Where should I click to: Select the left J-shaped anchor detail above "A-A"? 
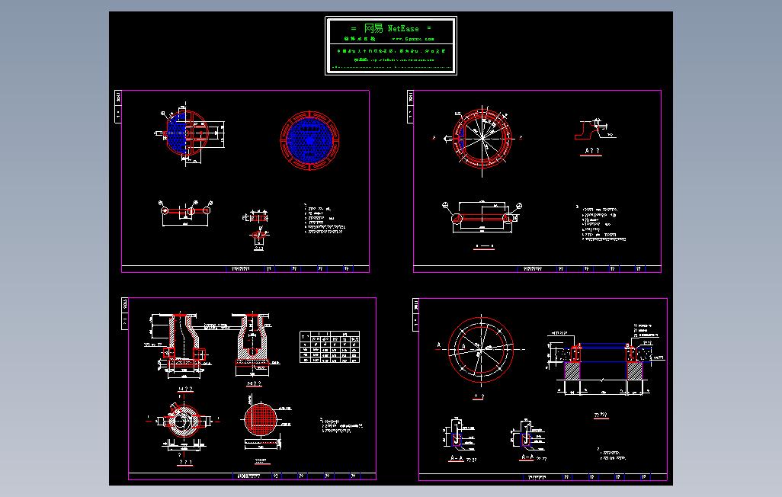coord(458,434)
